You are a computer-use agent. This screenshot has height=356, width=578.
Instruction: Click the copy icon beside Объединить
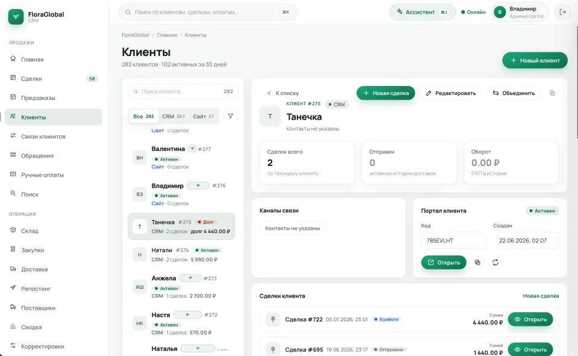point(552,93)
